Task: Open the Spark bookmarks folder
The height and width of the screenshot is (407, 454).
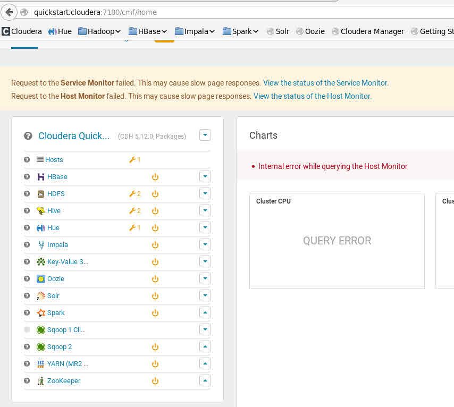Action: 240,31
